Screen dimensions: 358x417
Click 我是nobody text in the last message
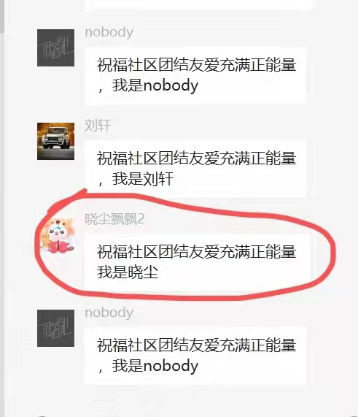pyautogui.click(x=155, y=366)
